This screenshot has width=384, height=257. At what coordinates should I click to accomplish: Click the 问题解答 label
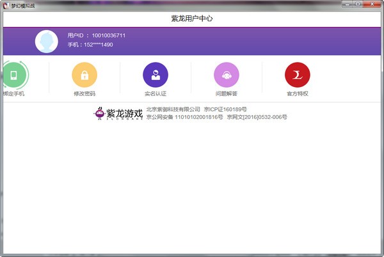tap(227, 93)
